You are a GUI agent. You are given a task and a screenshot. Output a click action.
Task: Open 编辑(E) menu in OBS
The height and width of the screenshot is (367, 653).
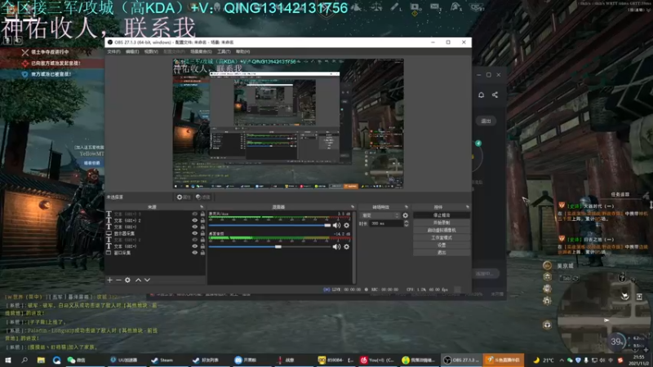[x=132, y=51]
